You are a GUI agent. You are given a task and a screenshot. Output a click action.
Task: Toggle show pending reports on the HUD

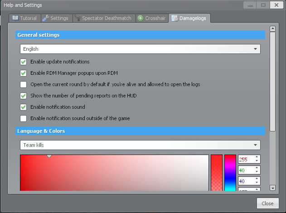click(24, 96)
